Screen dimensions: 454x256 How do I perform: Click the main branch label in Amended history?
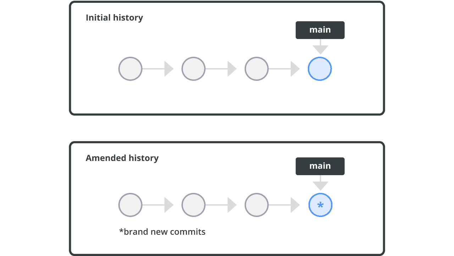[320, 166]
